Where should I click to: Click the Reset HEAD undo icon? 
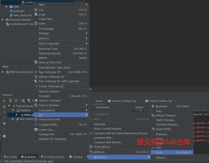[153, 129]
